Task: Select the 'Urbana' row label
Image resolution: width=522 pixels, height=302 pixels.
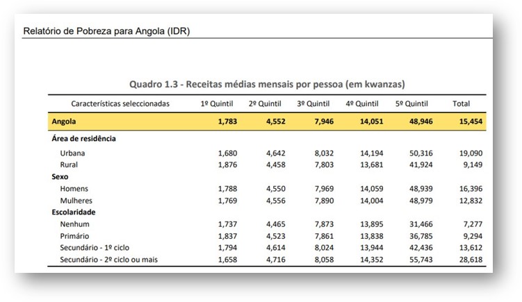Action: 73,153
